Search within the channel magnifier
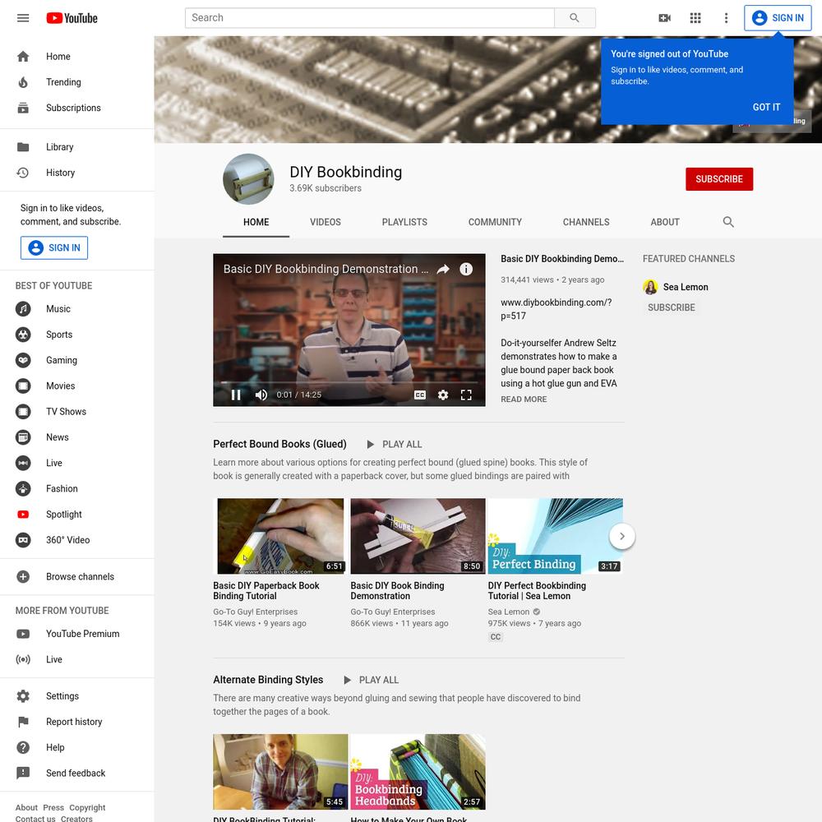The image size is (822, 822). click(x=728, y=222)
